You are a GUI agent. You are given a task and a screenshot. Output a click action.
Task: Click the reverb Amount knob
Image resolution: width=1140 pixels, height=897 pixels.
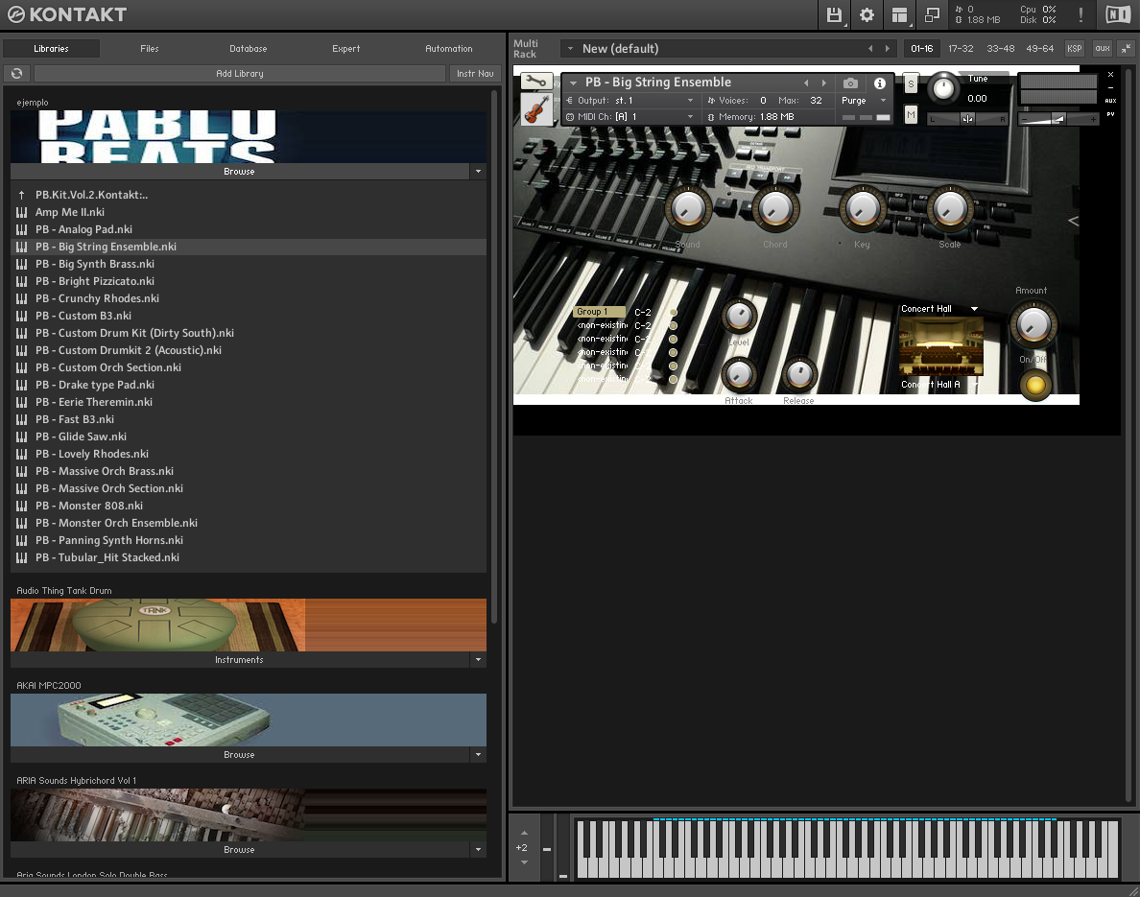tap(1033, 324)
